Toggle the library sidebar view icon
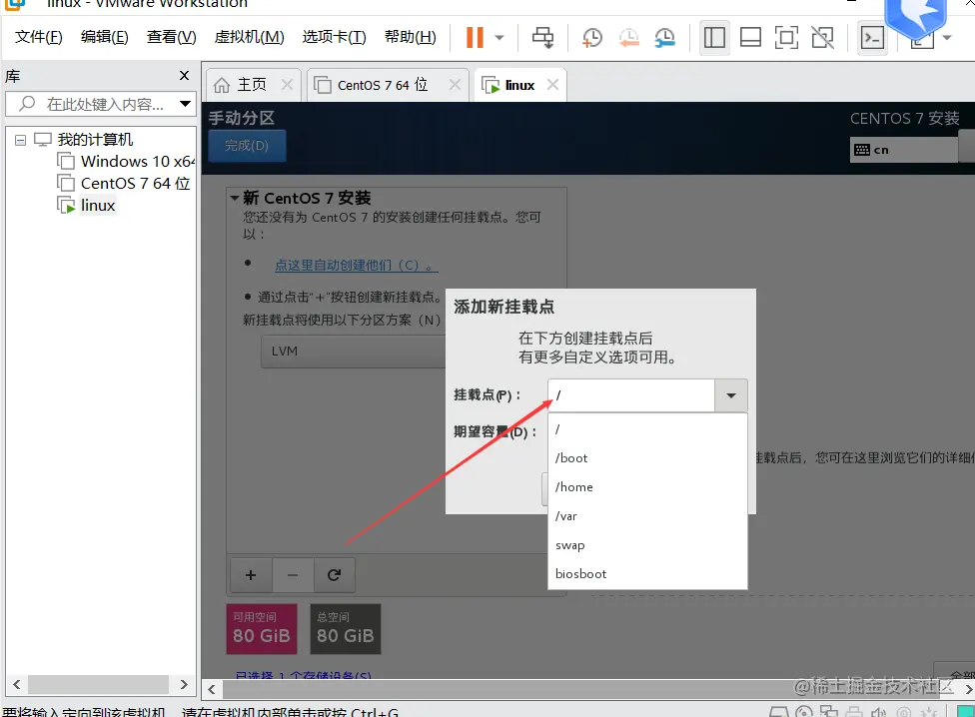975x717 pixels. [x=714, y=38]
